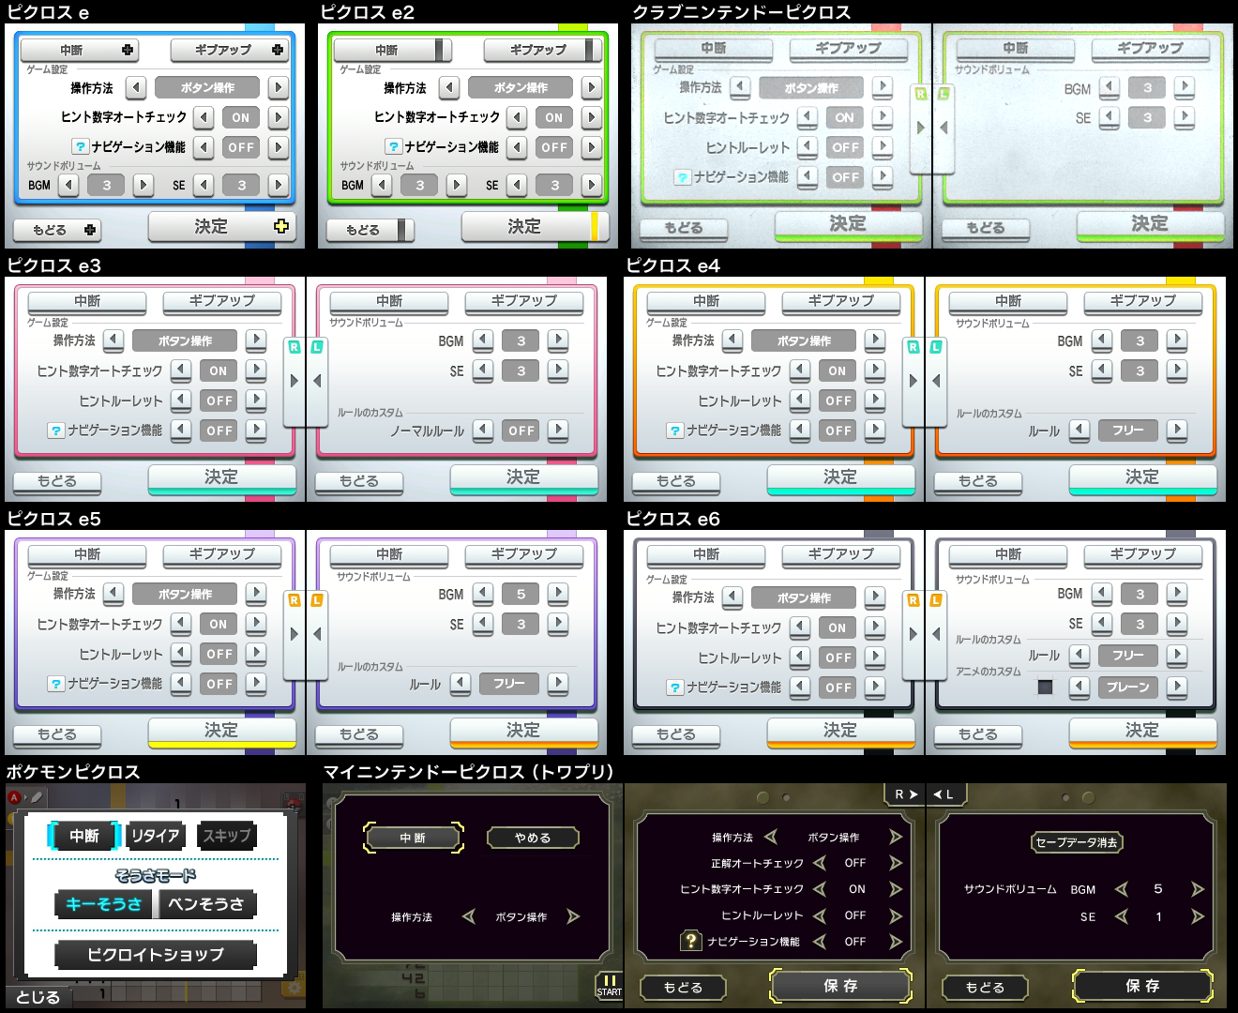Click right arrow on ルール フリー in ピクロス e5
The height and width of the screenshot is (1013, 1238).
pos(558,684)
